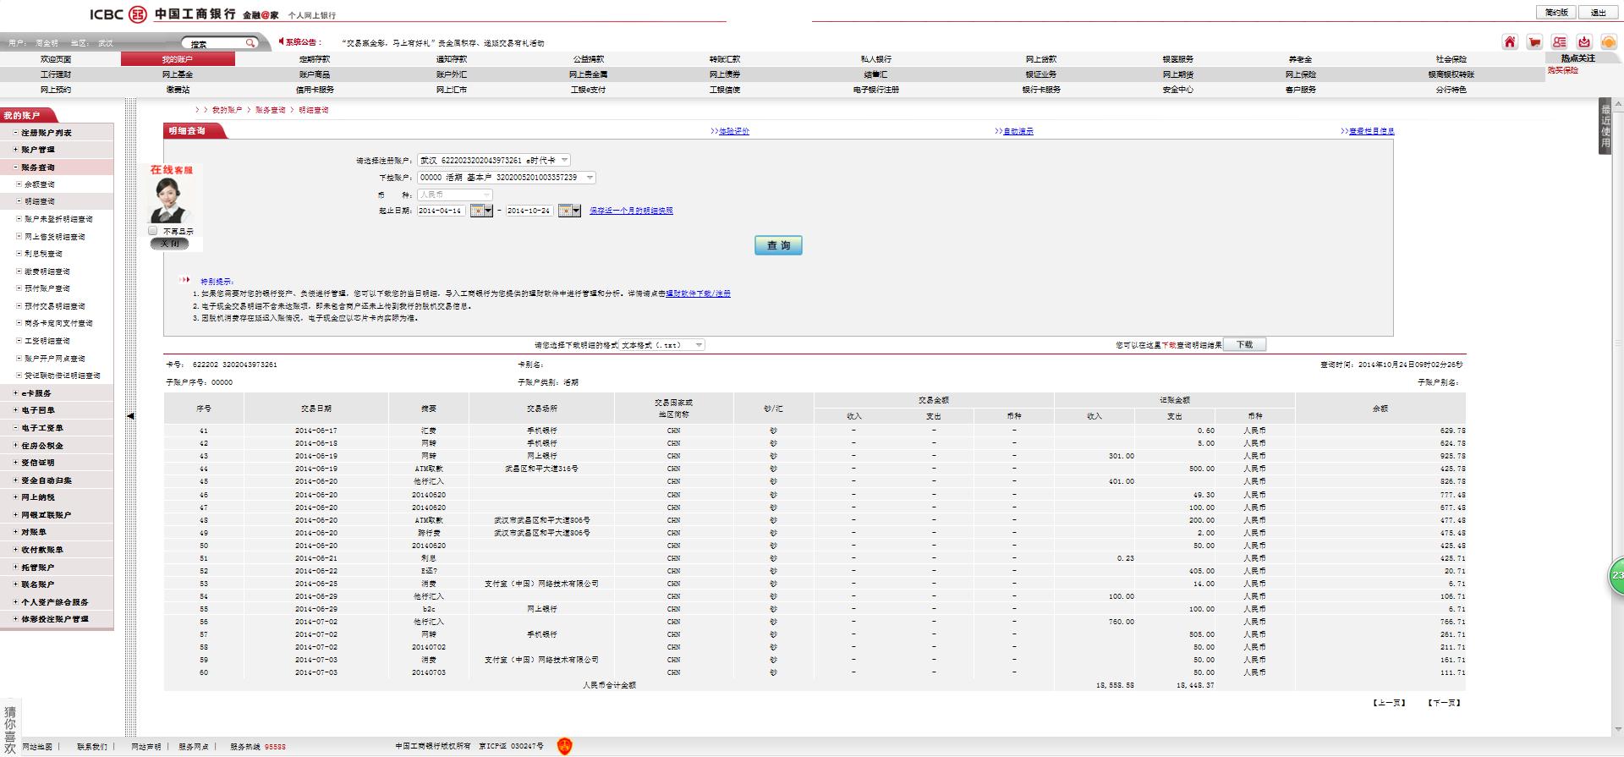Screen dimensions: 1624x757
Task: Click the orange headset service icon
Action: [x=1609, y=42]
